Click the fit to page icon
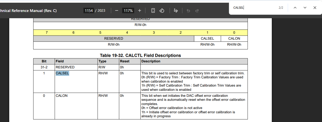Screen dimensions: 322x122 tap(153, 10)
